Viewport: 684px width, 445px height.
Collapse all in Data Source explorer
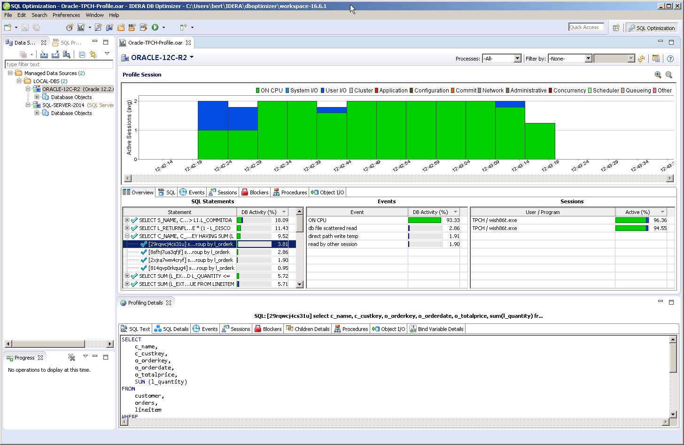coord(82,55)
